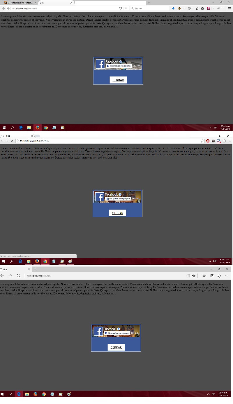Go back in the Edge window

[2, 276]
